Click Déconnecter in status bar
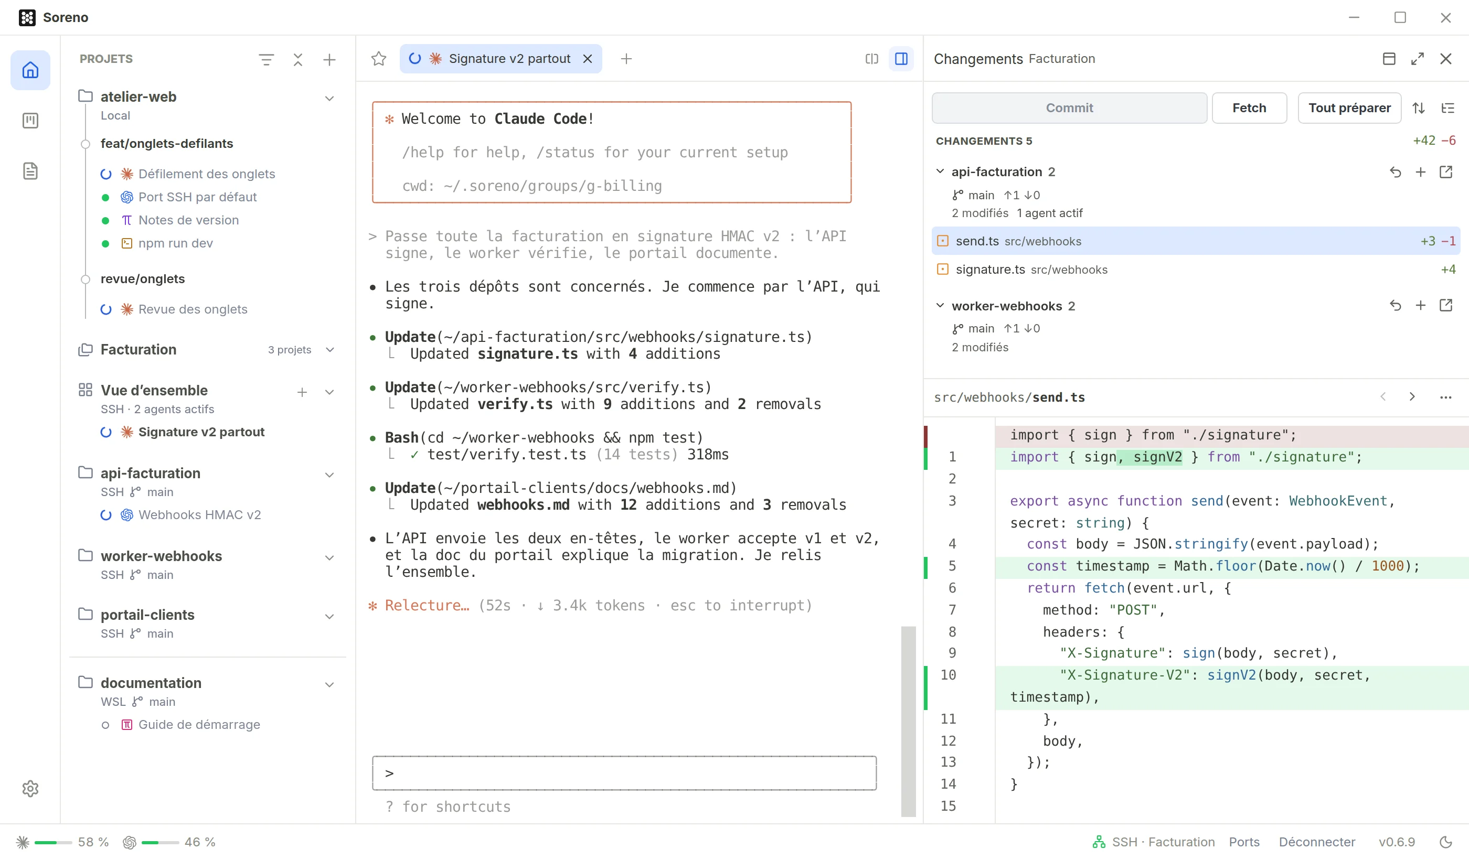The width and height of the screenshot is (1469, 860). [x=1316, y=842]
